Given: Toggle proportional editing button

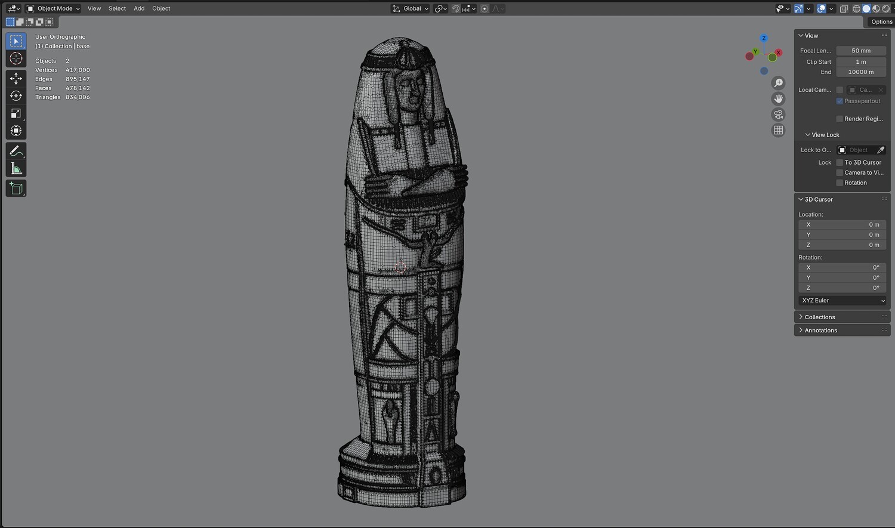Looking at the screenshot, I should click(x=484, y=8).
